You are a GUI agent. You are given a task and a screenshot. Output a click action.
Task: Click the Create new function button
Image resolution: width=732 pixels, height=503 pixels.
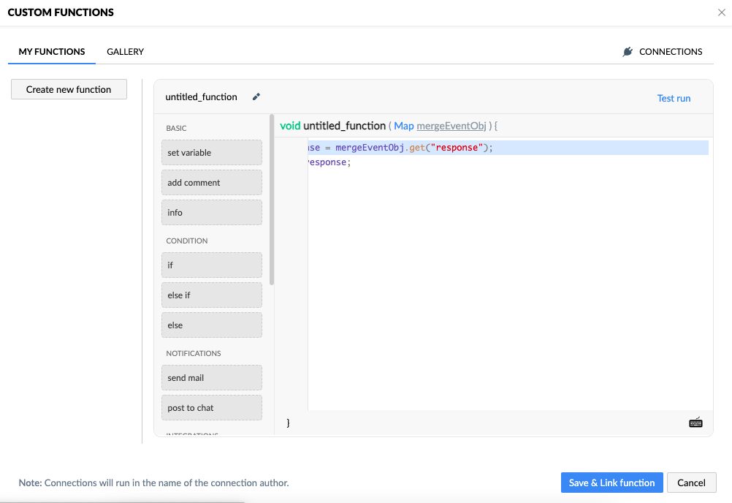pyautogui.click(x=69, y=89)
